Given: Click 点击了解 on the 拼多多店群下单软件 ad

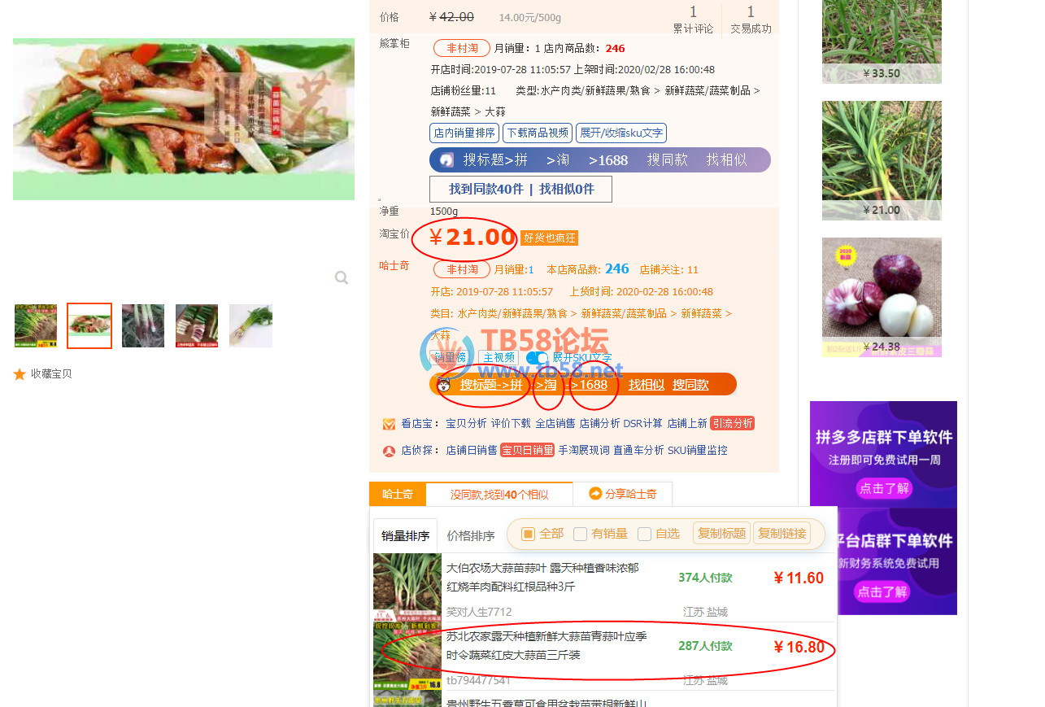Looking at the screenshot, I should point(884,489).
